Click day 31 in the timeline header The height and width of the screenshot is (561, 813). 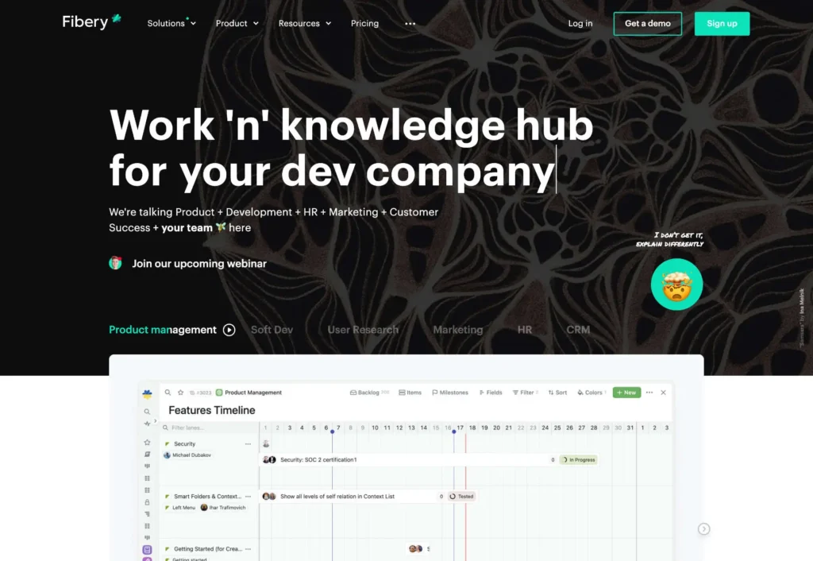[x=630, y=428]
